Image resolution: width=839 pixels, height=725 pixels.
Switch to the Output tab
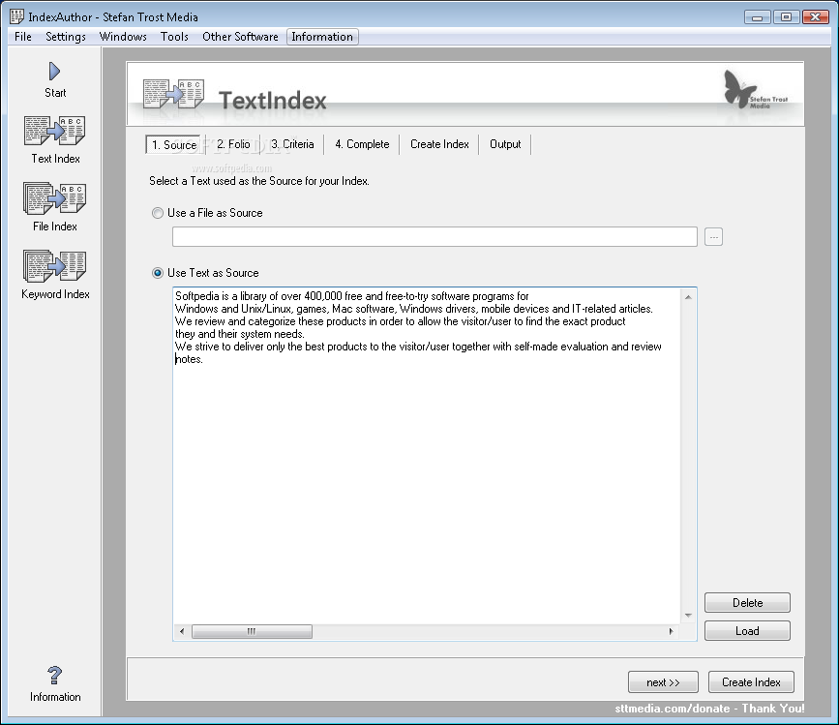pyautogui.click(x=505, y=144)
